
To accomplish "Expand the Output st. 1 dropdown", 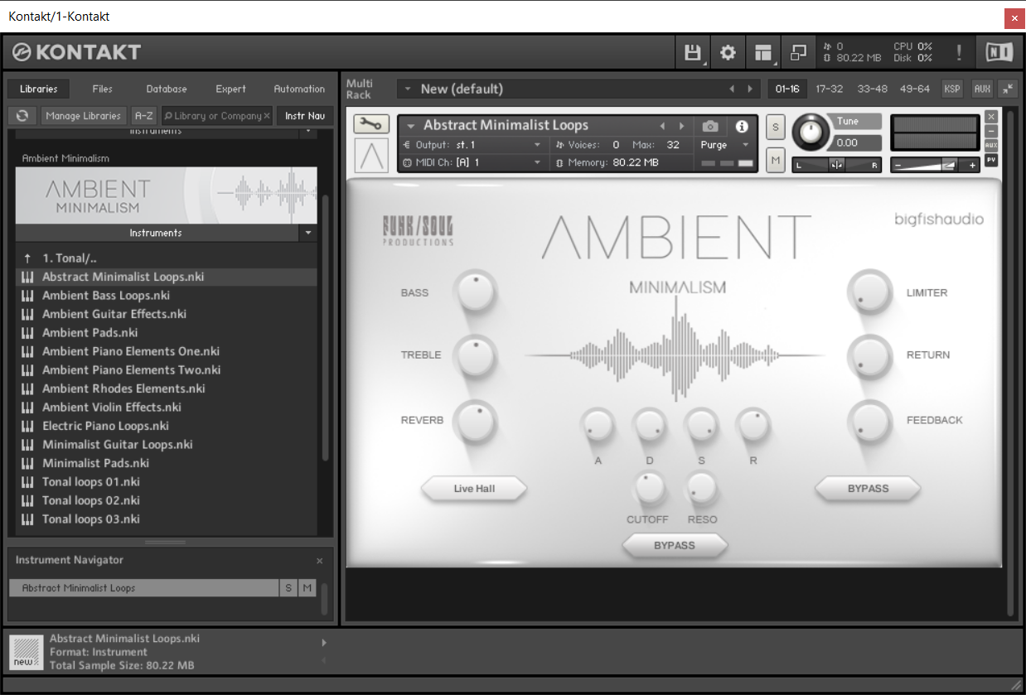I will [x=472, y=145].
